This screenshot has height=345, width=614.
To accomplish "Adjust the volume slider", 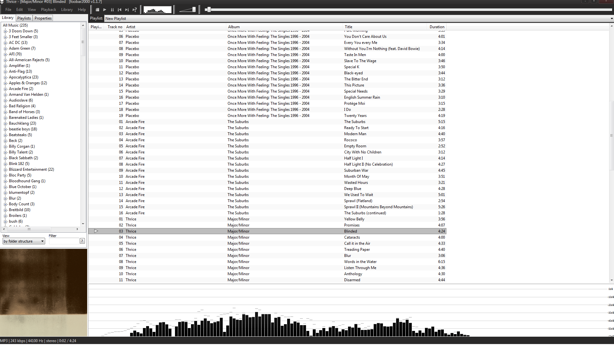I will pyautogui.click(x=188, y=10).
